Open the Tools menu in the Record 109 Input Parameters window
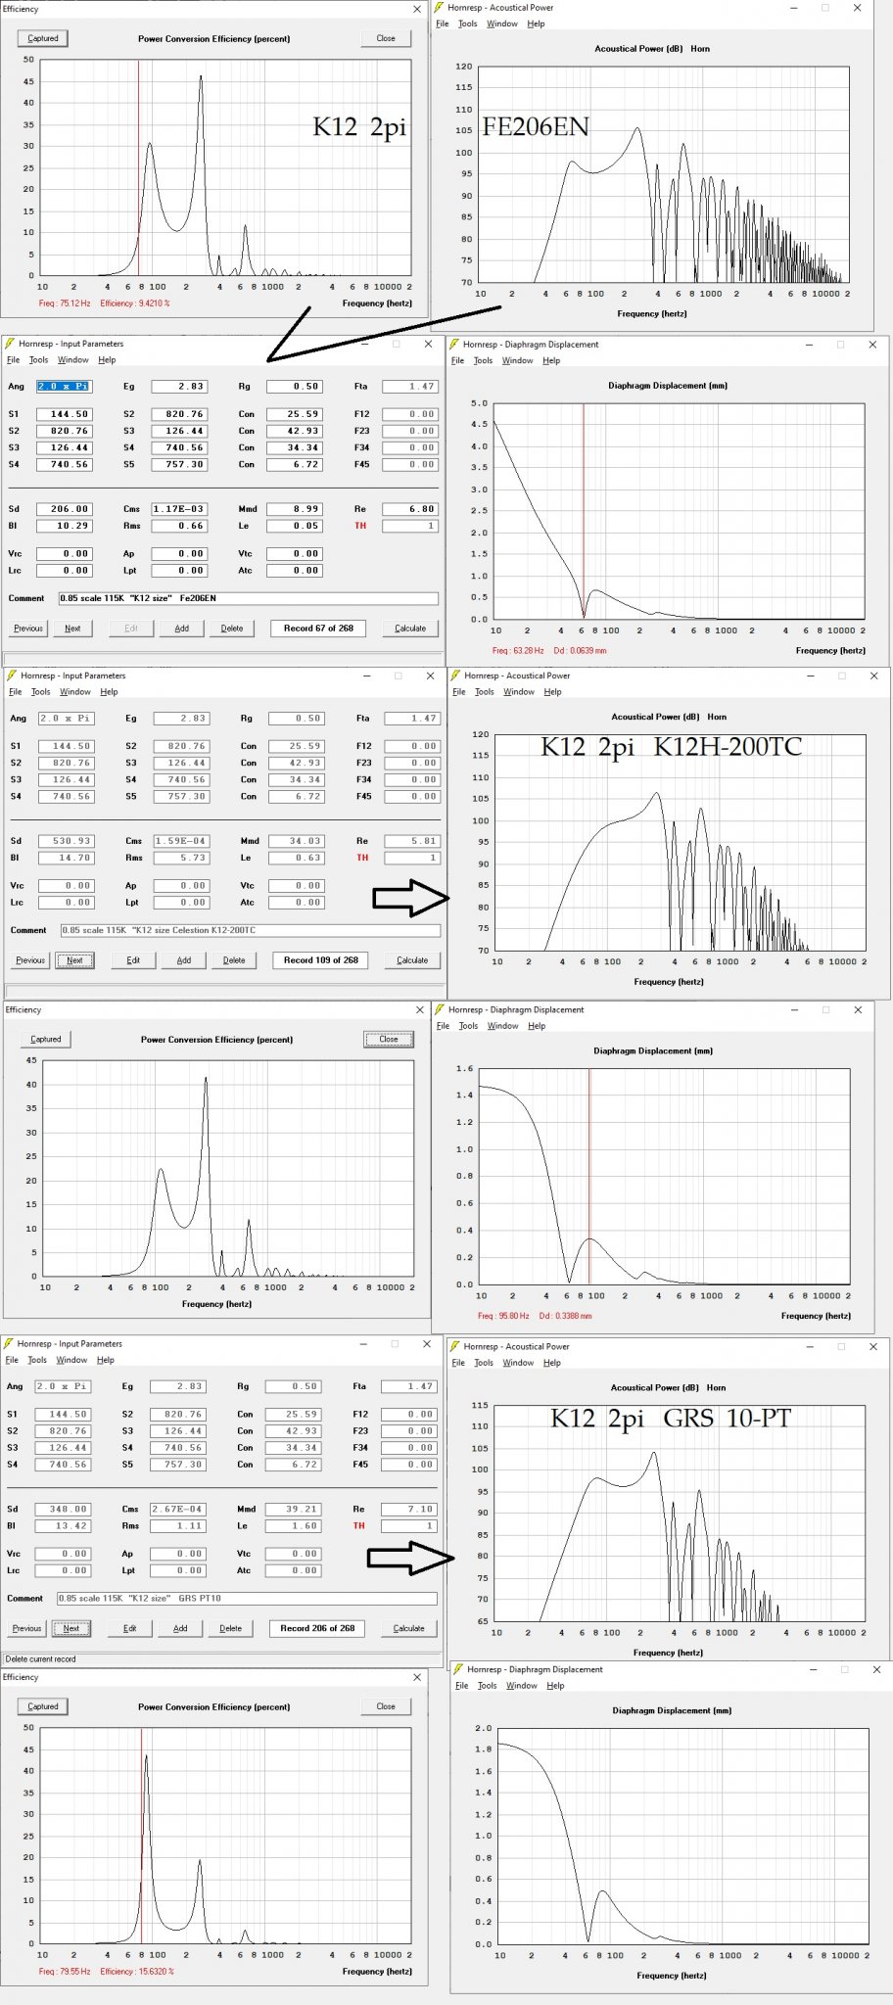 (41, 691)
